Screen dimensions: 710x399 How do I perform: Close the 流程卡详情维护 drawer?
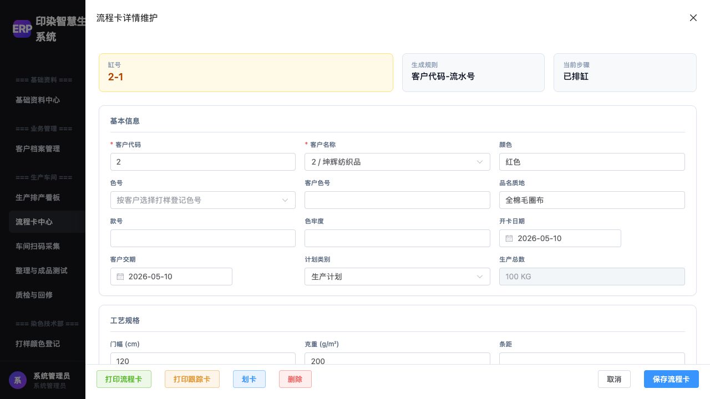[x=693, y=18]
